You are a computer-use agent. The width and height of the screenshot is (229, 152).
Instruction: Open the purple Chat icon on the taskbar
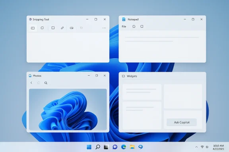[x=115, y=147]
